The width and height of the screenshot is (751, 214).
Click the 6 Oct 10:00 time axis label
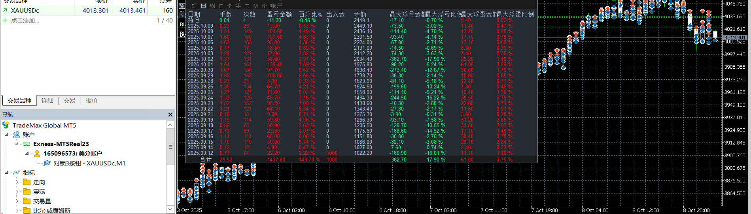[342, 210]
